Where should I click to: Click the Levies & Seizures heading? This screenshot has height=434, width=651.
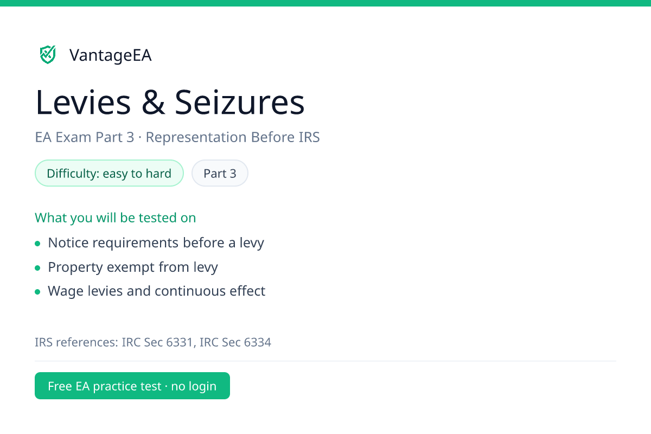click(170, 102)
